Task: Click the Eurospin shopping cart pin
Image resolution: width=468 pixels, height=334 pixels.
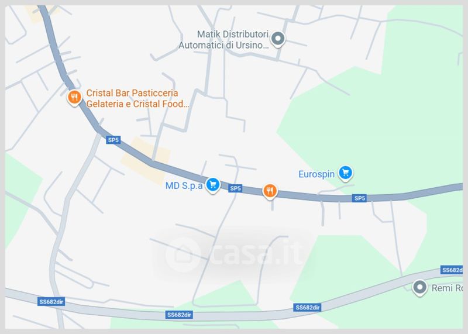Action: tap(346, 173)
